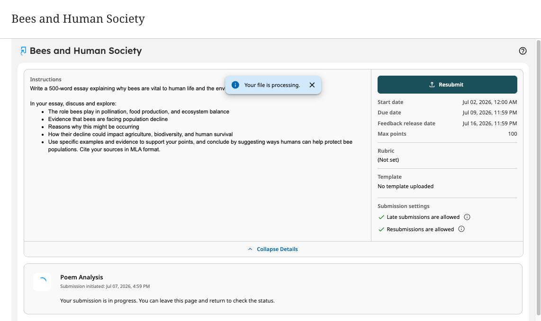Click the Instructions heading
This screenshot has height=321, width=541.
point(45,79)
